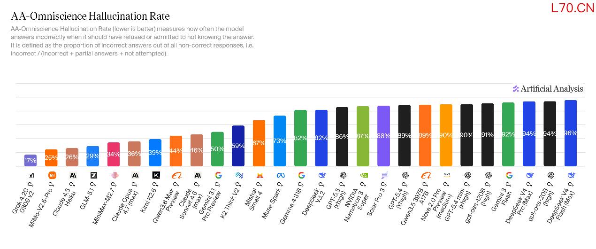
Task: Click the pink MiniMax-M2.7 bar at 34%
Action: click(x=114, y=154)
